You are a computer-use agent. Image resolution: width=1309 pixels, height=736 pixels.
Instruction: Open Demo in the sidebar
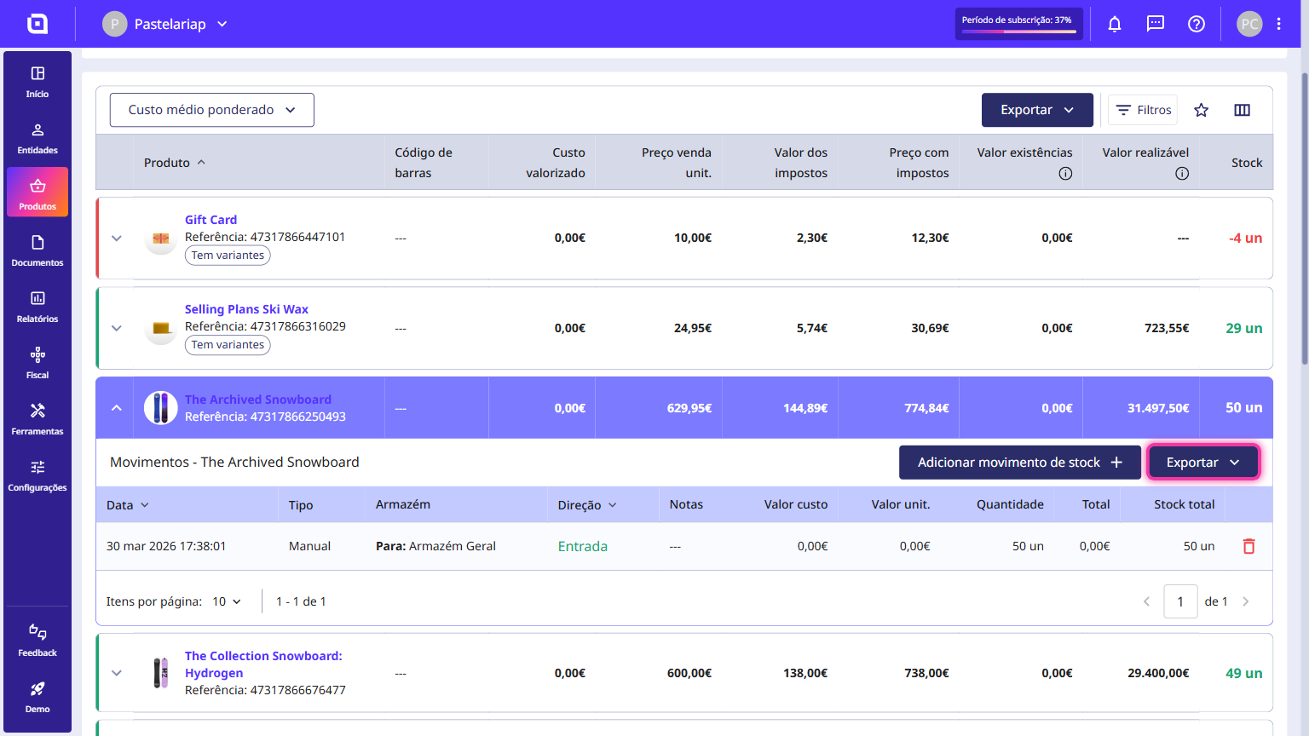[37, 698]
